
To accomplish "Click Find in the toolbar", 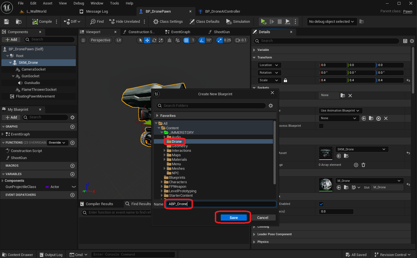I will click(x=97, y=22).
